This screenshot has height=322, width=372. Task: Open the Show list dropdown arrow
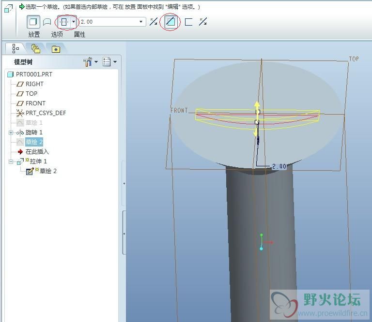point(115,62)
